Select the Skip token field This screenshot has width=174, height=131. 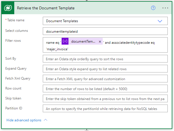coord(105,99)
